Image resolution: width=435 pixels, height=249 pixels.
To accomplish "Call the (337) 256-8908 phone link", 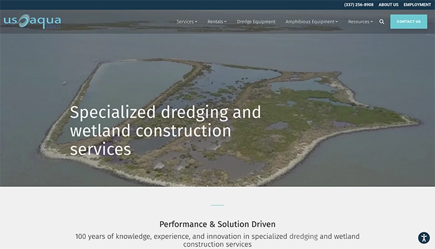I will click(359, 5).
